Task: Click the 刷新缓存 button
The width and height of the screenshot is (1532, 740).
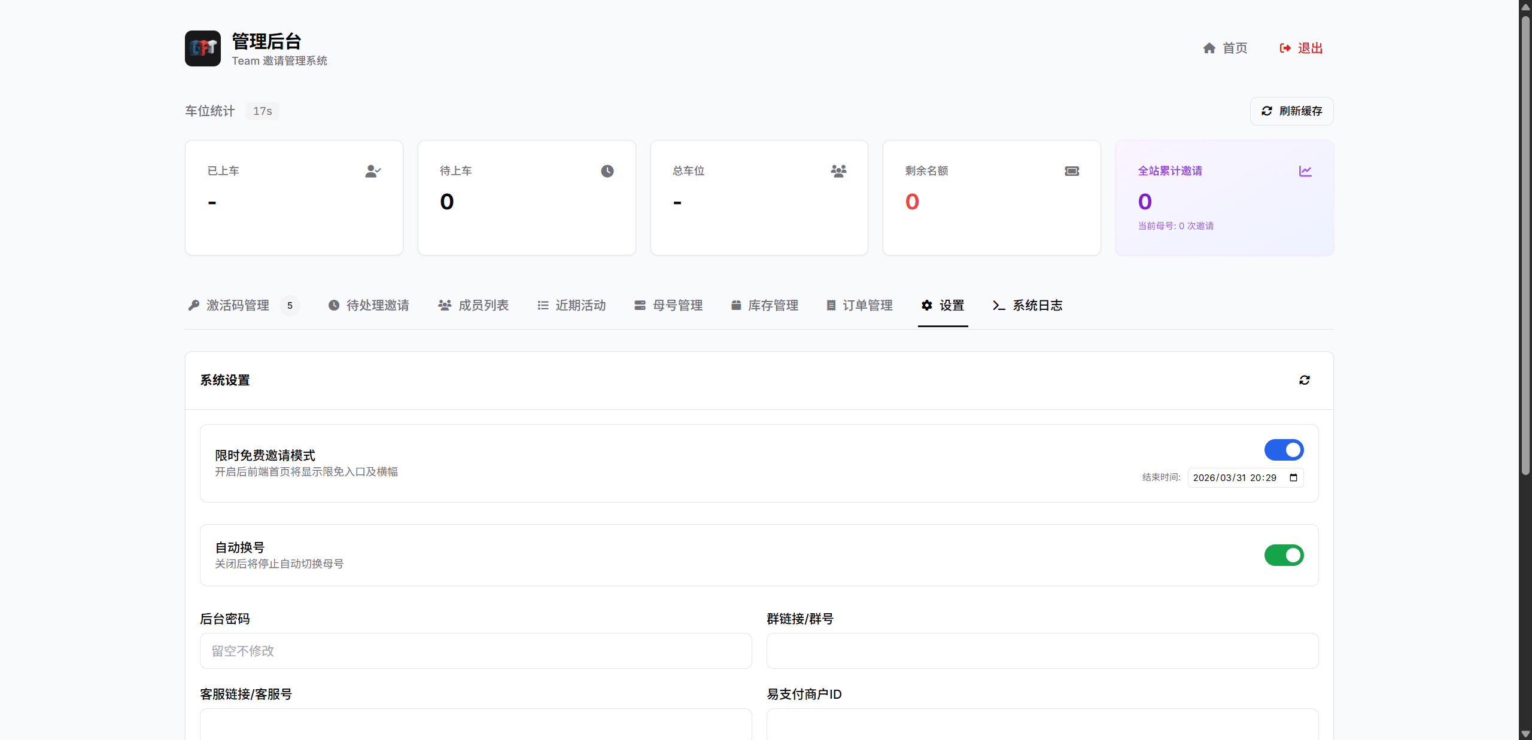Action: pyautogui.click(x=1291, y=111)
